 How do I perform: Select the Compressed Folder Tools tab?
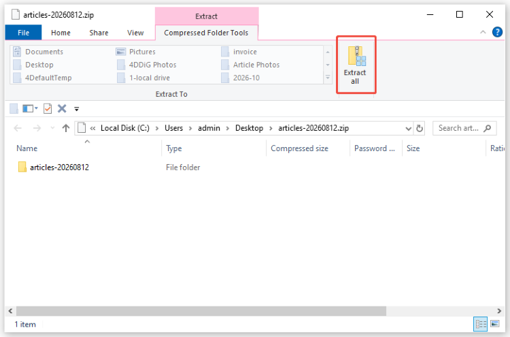206,33
